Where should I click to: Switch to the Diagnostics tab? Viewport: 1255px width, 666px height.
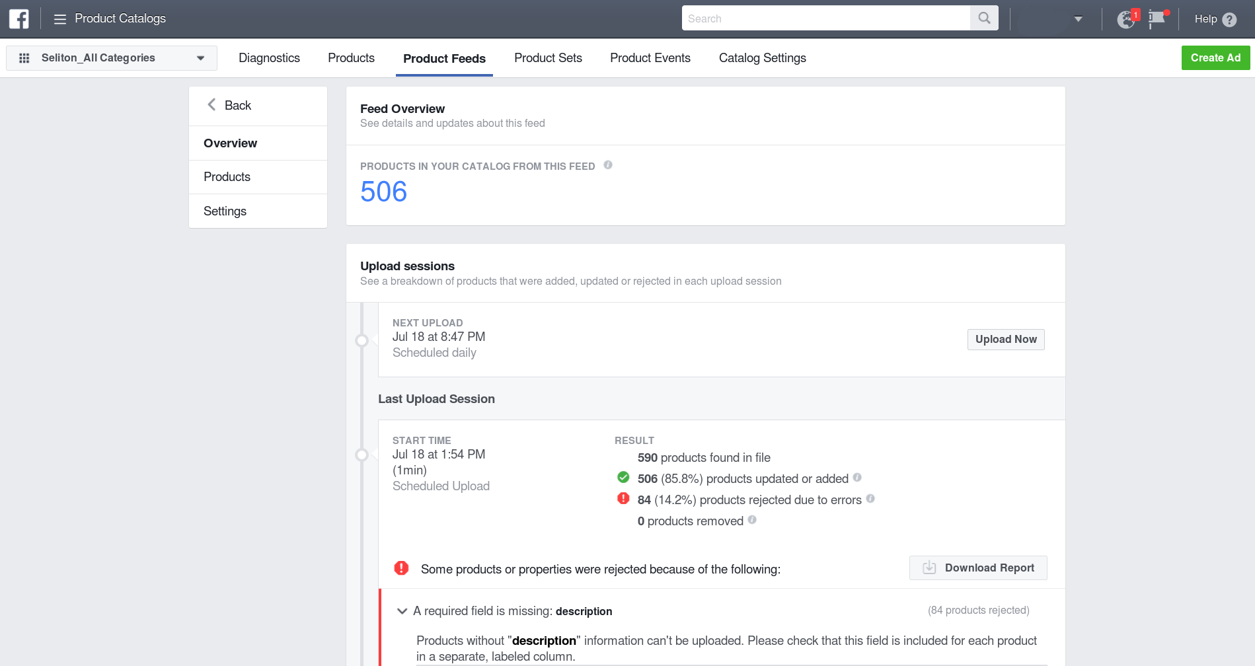pos(269,58)
